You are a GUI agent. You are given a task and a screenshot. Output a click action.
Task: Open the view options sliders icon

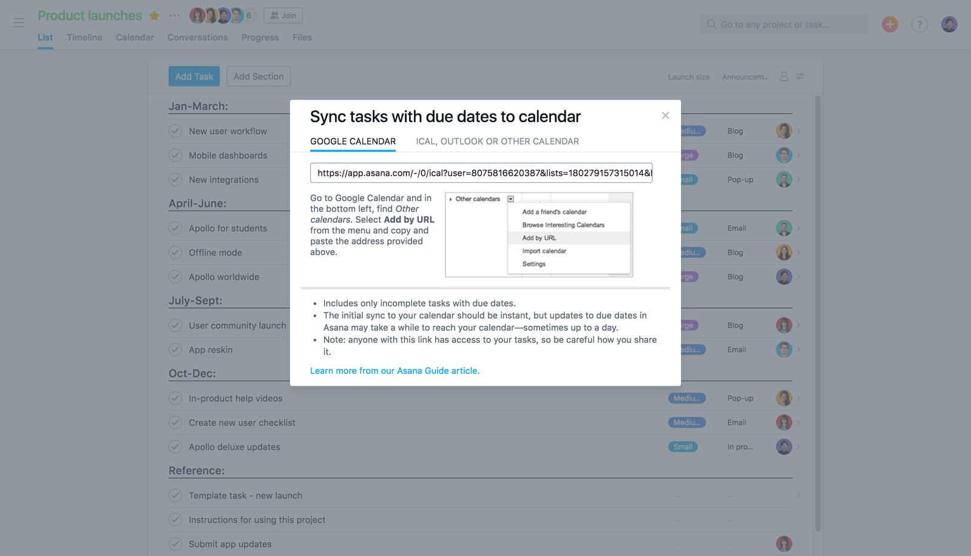pyautogui.click(x=800, y=76)
